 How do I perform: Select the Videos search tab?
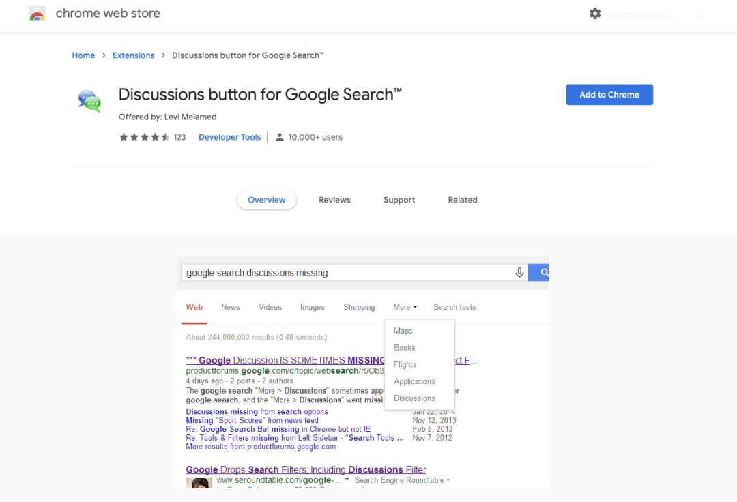[x=270, y=307]
